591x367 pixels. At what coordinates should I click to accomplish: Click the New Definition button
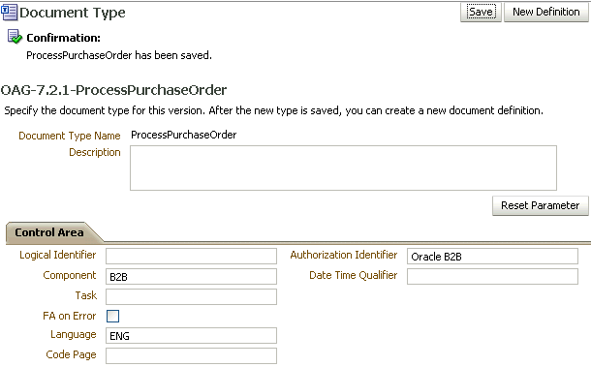pyautogui.click(x=545, y=12)
